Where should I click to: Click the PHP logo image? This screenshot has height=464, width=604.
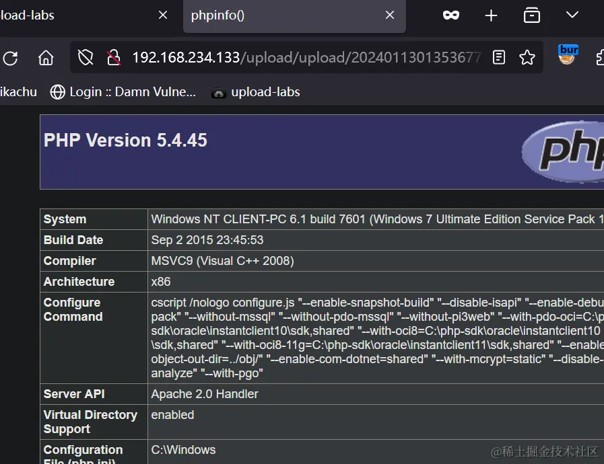[563, 151]
